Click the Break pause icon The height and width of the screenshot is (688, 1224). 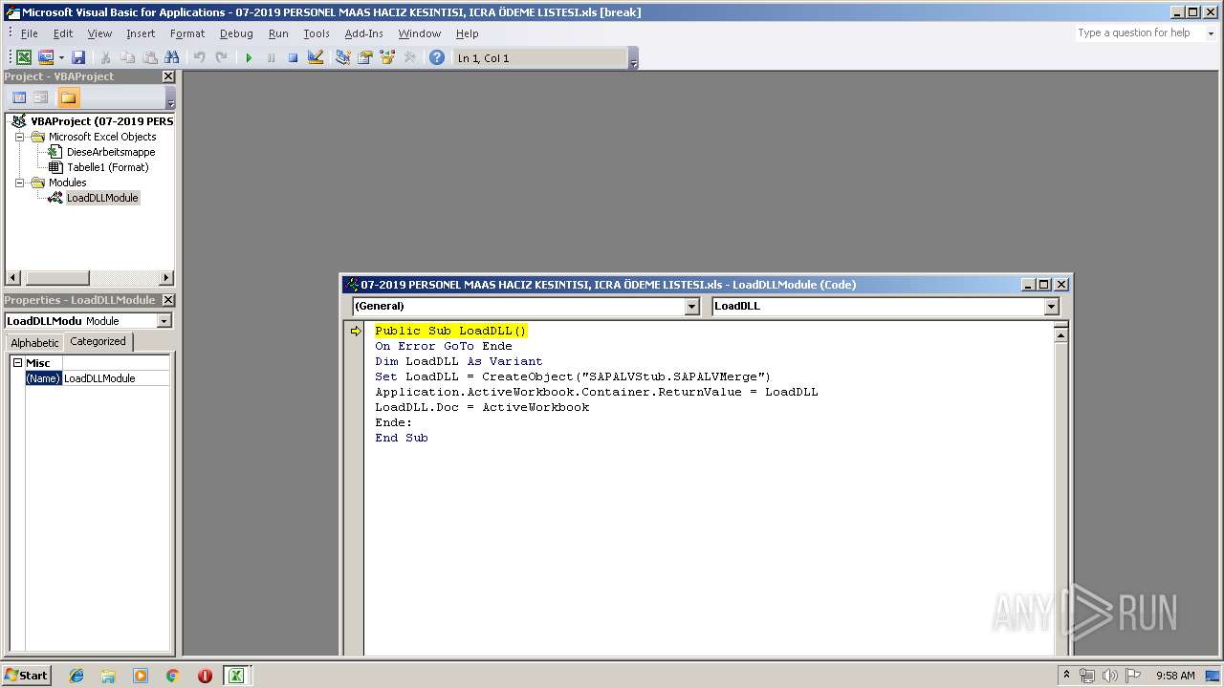click(x=271, y=58)
